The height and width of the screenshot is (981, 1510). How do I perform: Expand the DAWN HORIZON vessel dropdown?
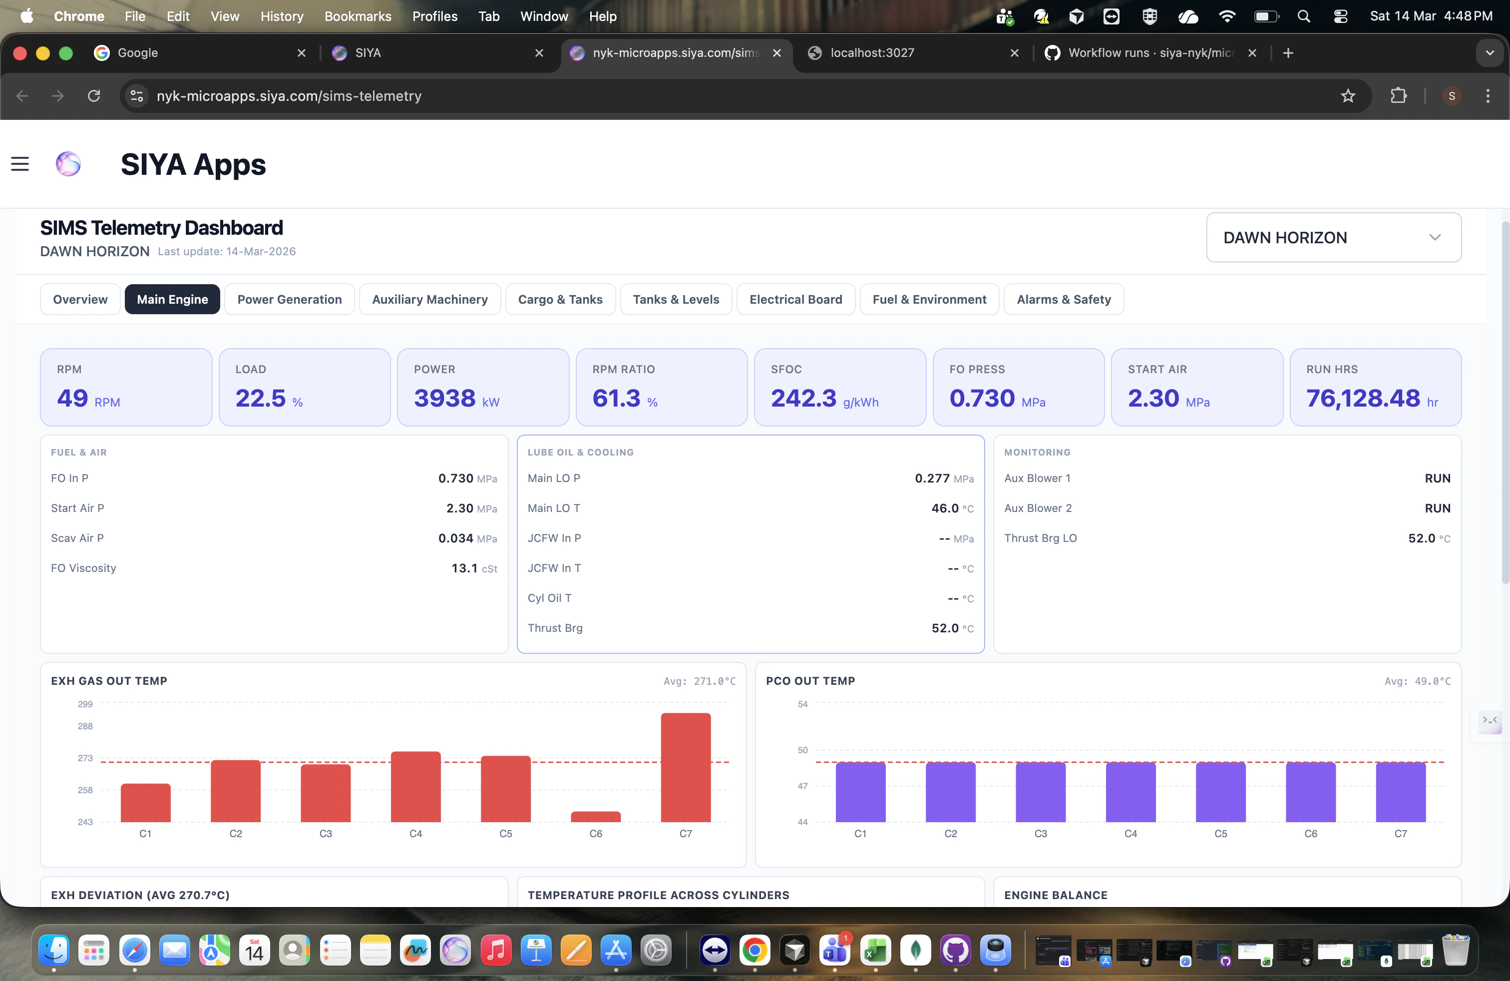pos(1333,237)
